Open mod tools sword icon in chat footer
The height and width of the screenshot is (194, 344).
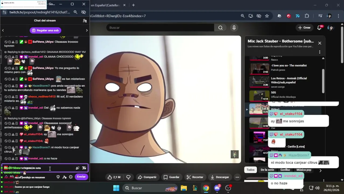click(64, 177)
